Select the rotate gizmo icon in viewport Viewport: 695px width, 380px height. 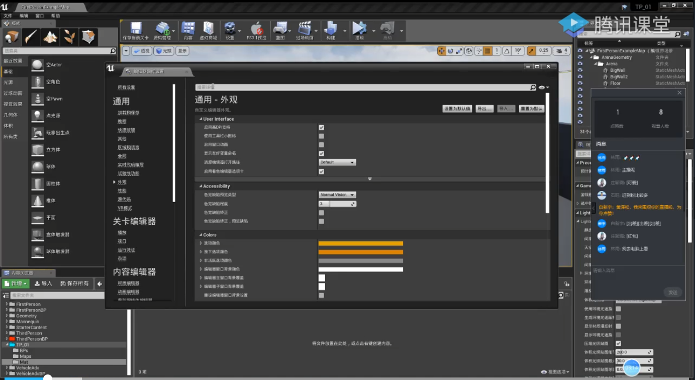pyautogui.click(x=451, y=51)
